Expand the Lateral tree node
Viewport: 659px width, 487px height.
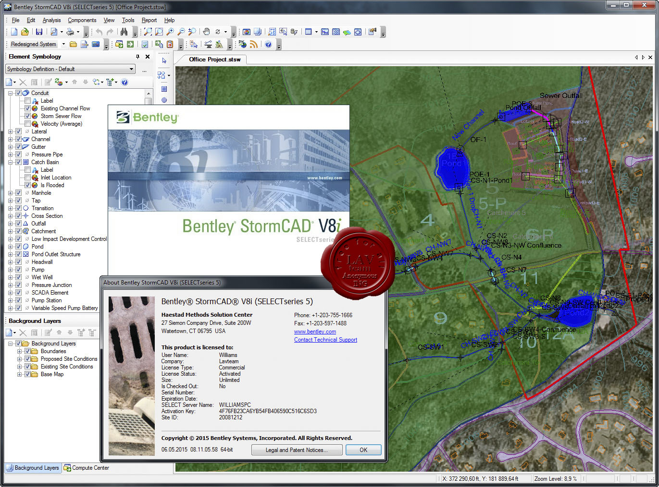click(11, 131)
